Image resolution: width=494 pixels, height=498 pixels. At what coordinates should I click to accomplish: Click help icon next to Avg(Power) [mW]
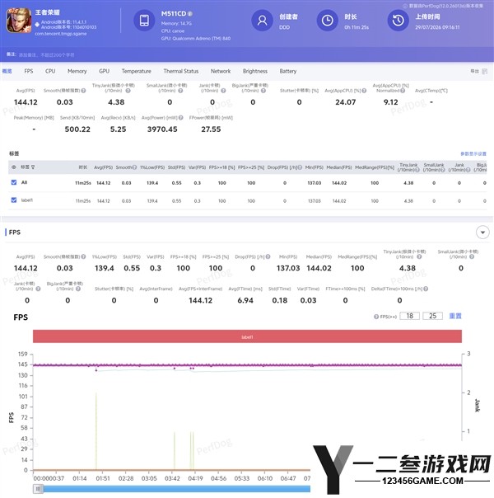(181, 118)
